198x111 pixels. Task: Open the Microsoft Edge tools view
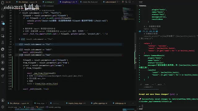(x=2, y=49)
